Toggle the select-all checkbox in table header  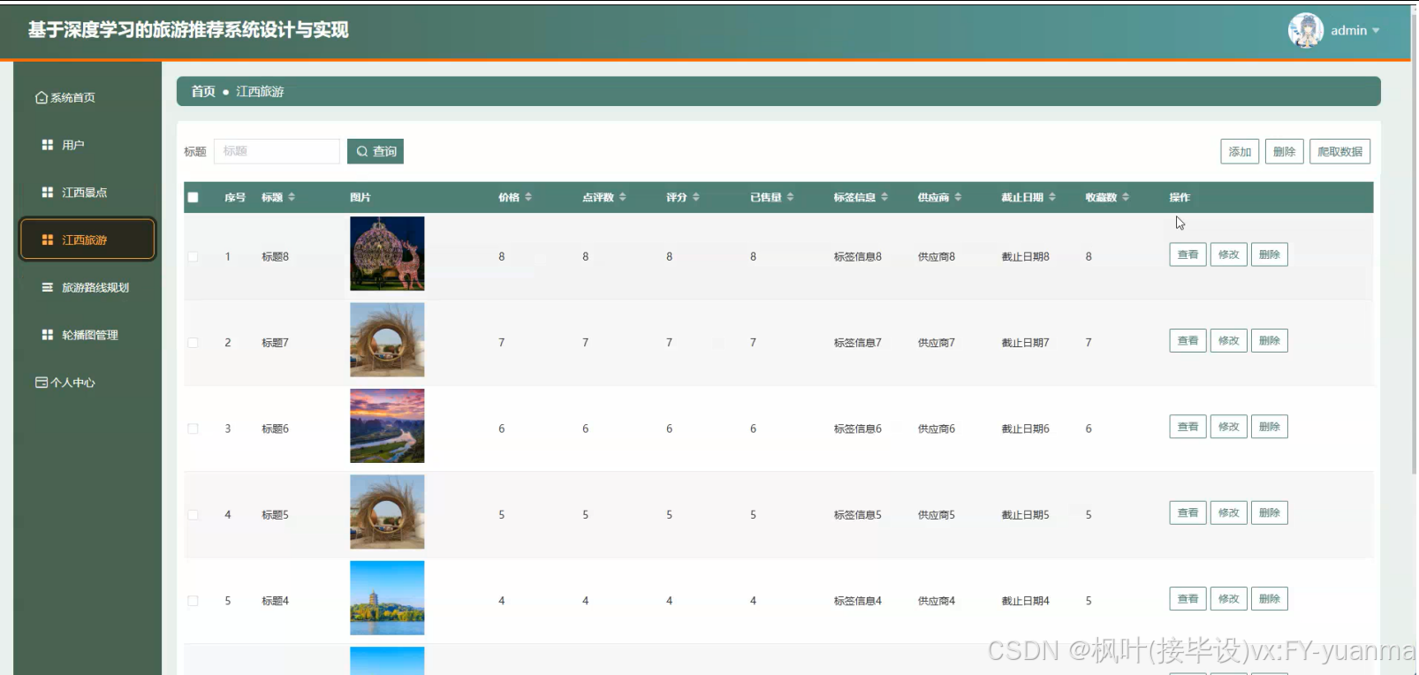click(193, 198)
